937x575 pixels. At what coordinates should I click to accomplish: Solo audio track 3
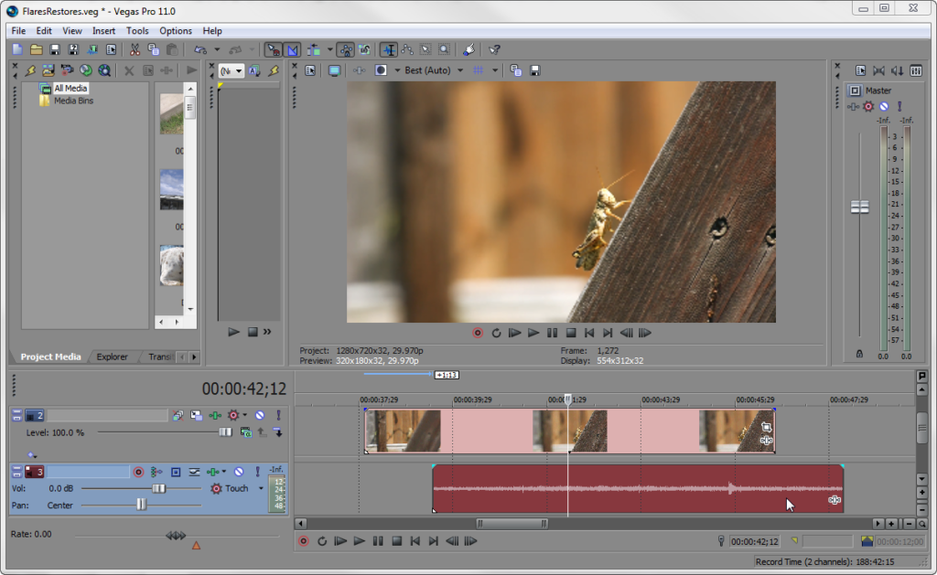click(259, 471)
